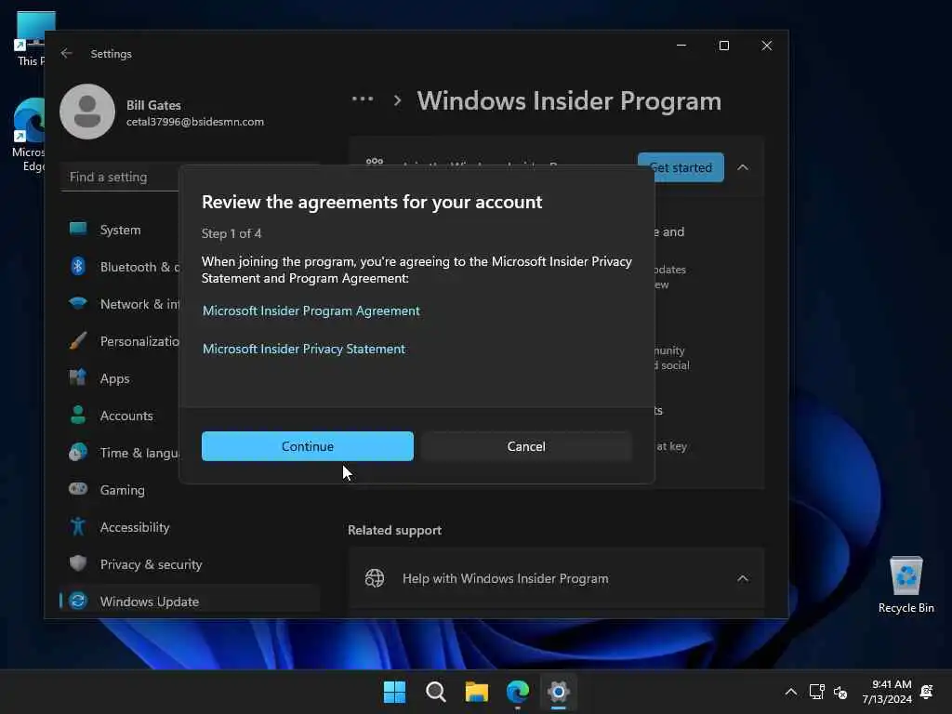Select Time & language clock icon
952x714 pixels.
[78, 453]
